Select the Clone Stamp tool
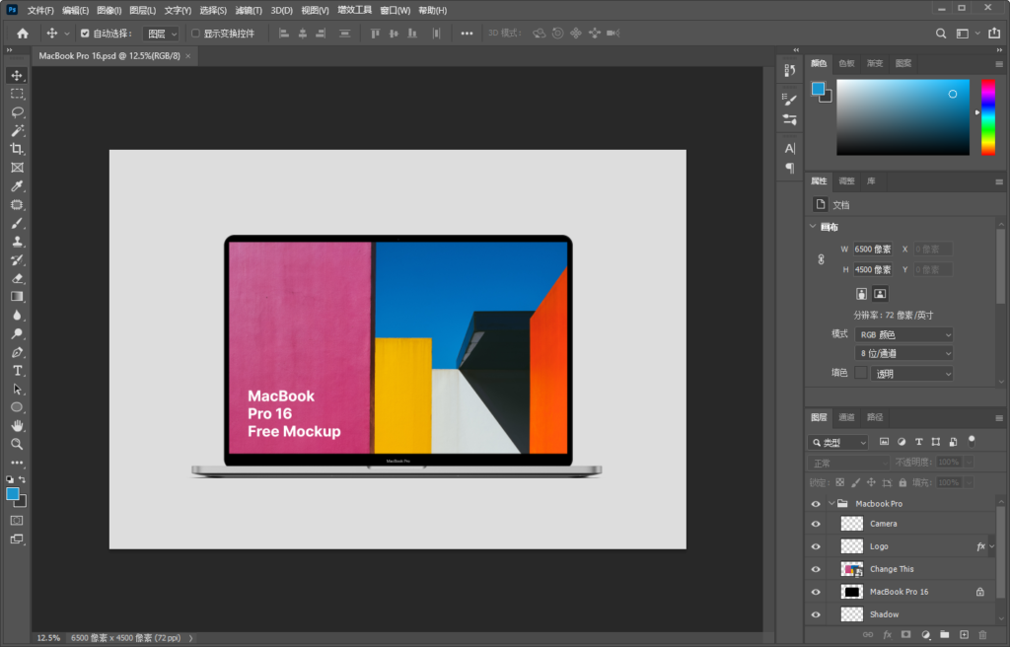The width and height of the screenshot is (1010, 647). coord(17,242)
